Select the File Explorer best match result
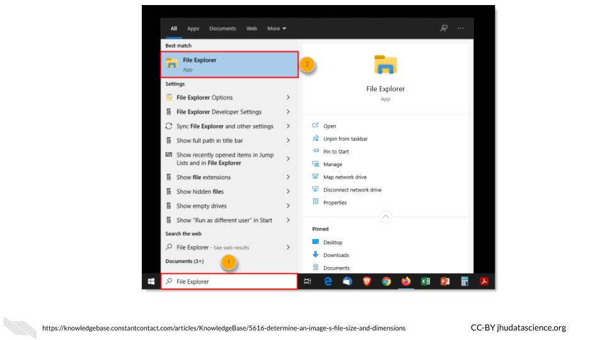The image size is (605, 340). (x=229, y=65)
